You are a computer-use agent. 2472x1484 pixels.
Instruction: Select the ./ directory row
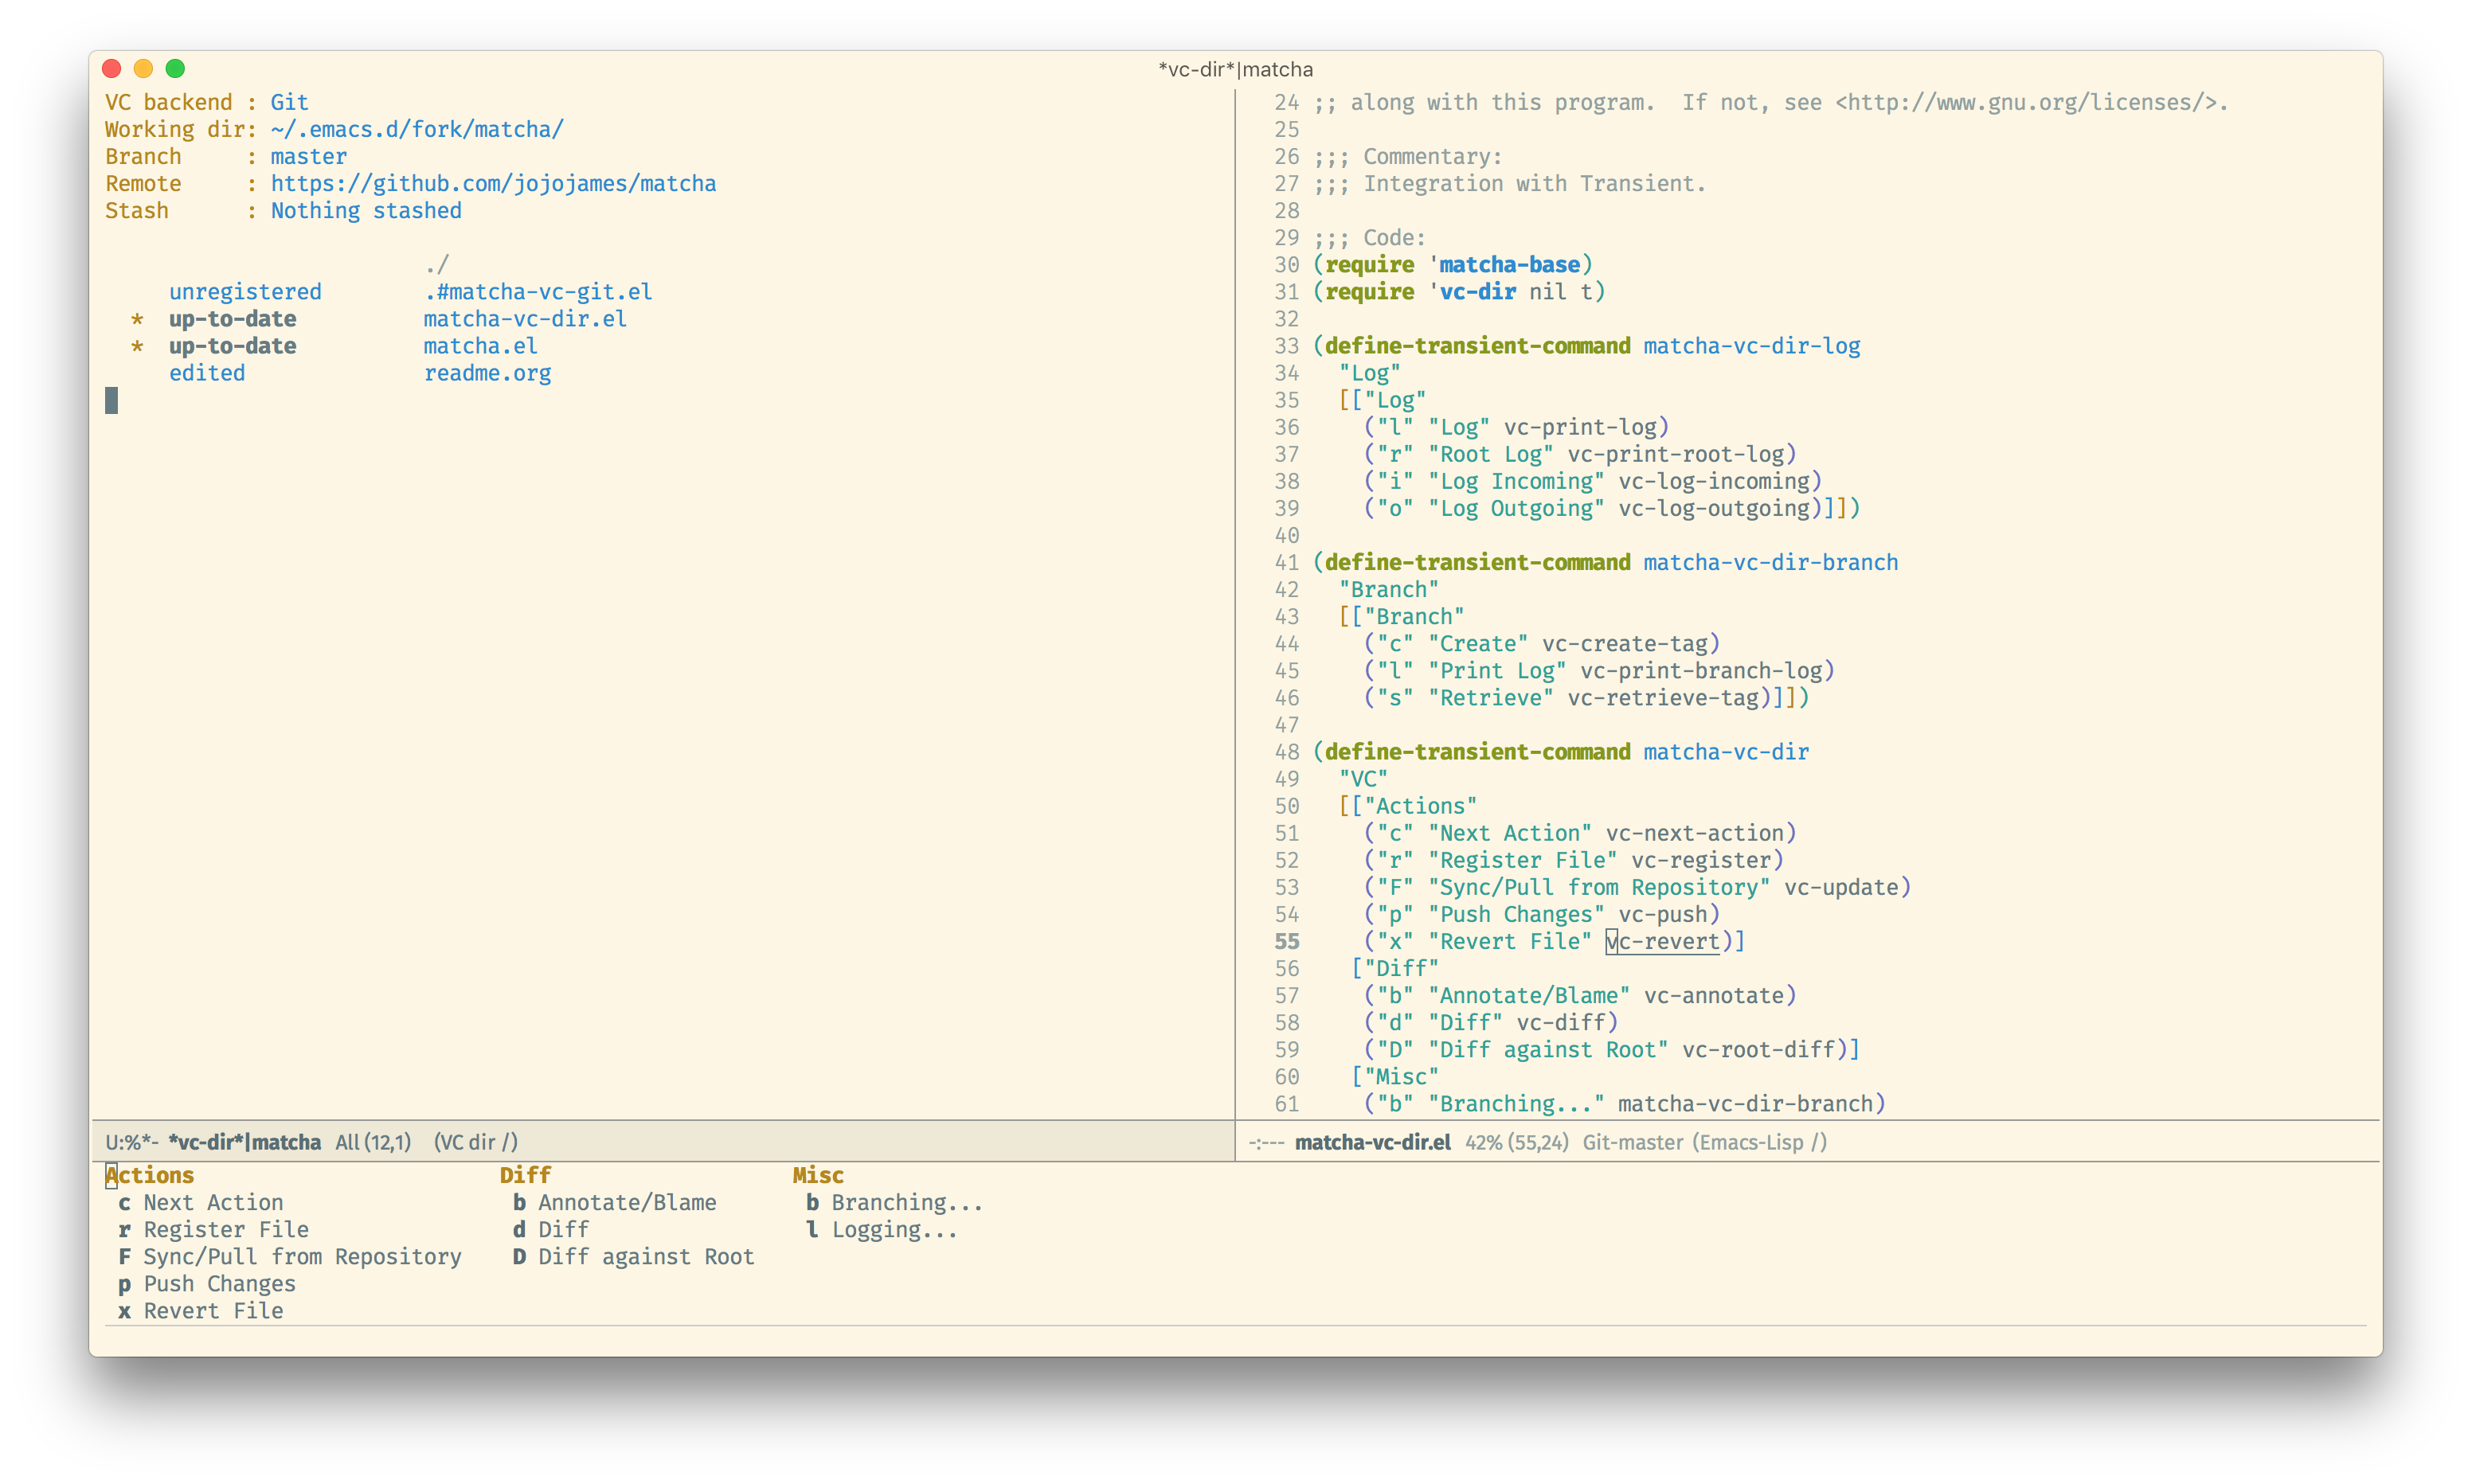[436, 265]
